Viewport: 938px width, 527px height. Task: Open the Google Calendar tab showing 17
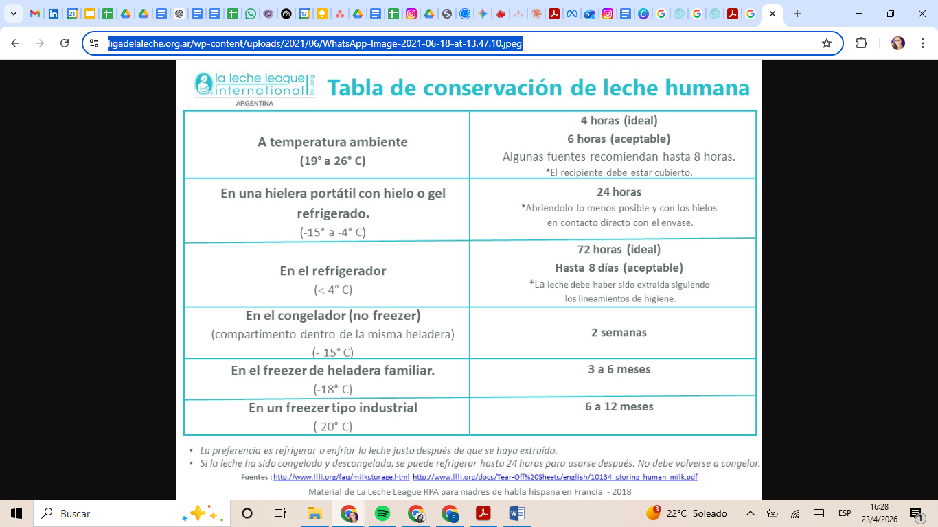tap(304, 14)
